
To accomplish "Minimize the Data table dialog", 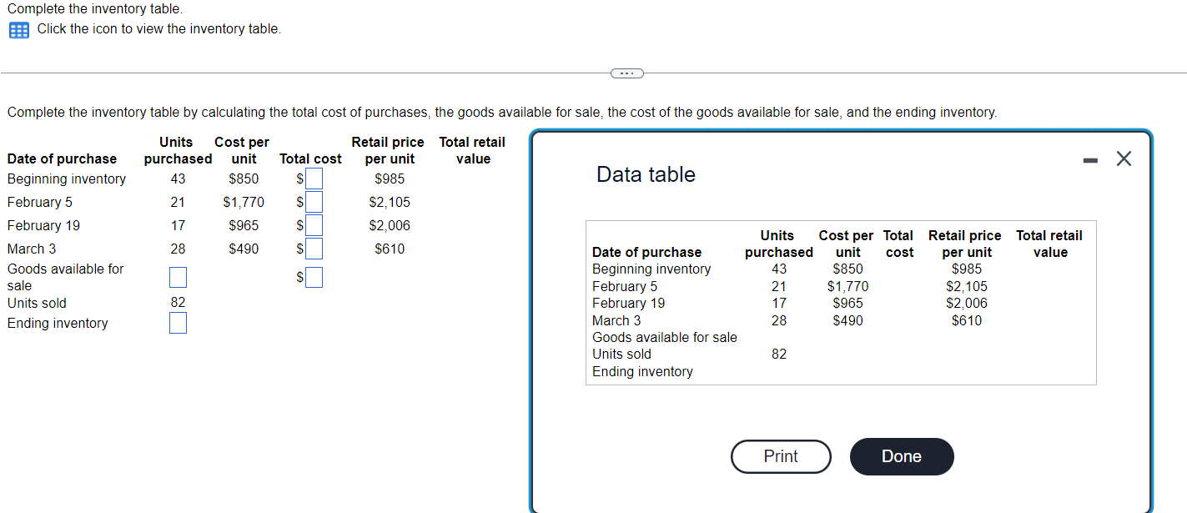I will pyautogui.click(x=1090, y=158).
